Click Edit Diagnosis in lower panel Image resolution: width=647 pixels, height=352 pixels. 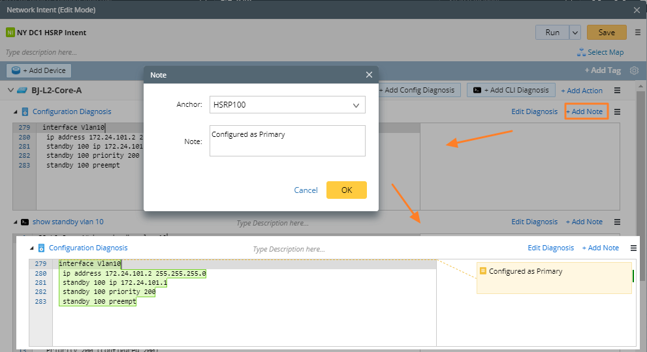pyautogui.click(x=551, y=248)
